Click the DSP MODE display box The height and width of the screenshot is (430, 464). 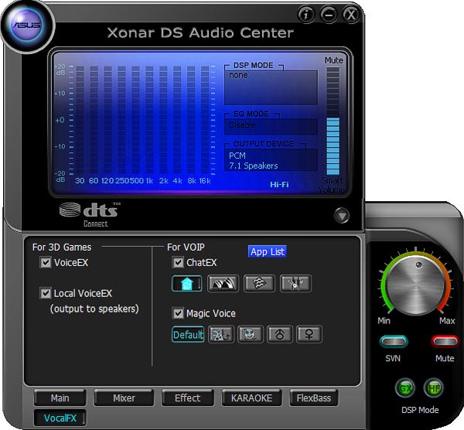point(271,87)
